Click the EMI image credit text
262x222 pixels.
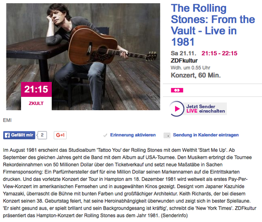click(7, 120)
